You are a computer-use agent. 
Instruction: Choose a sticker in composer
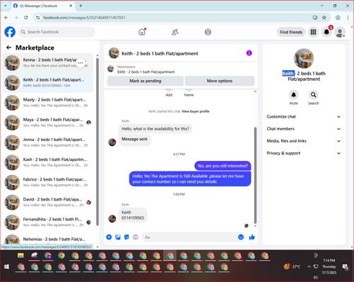click(127, 237)
